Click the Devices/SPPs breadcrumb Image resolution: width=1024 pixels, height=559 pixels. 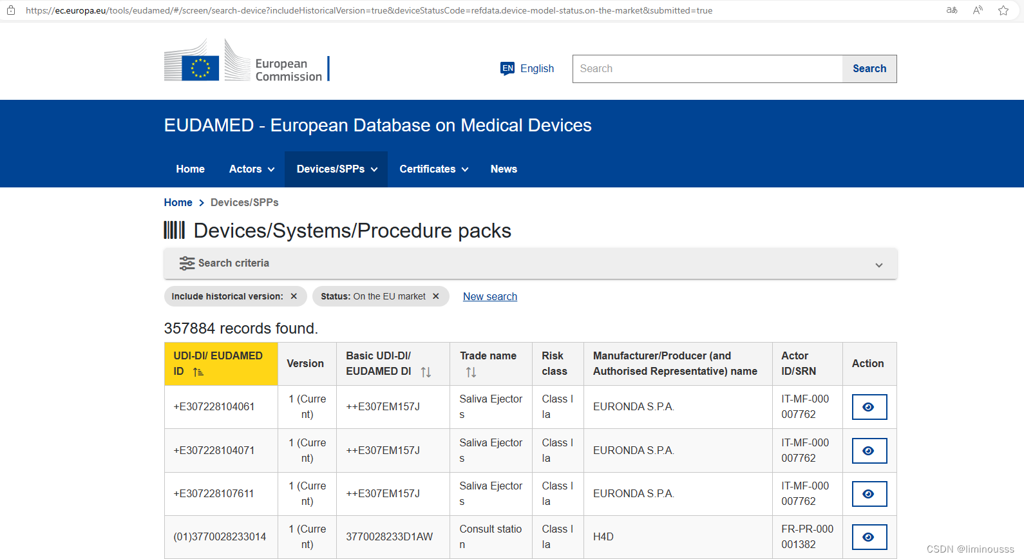pyautogui.click(x=245, y=202)
